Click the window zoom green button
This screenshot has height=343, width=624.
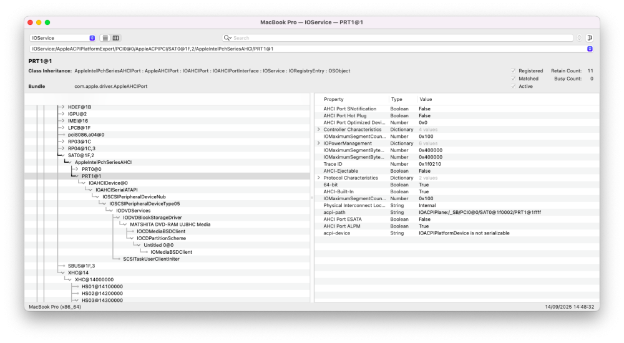click(x=47, y=22)
